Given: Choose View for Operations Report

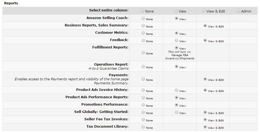Looking at the screenshot, I should (176, 67).
